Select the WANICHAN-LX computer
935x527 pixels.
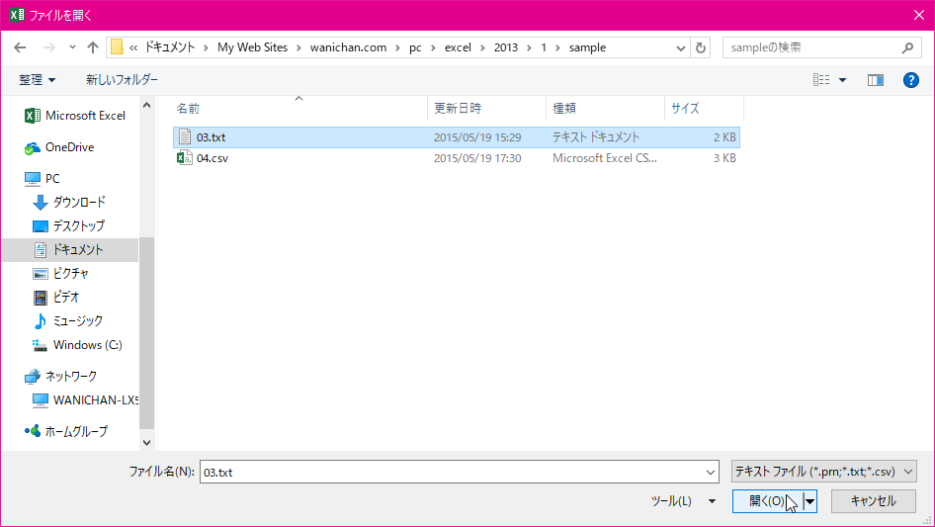click(x=85, y=399)
